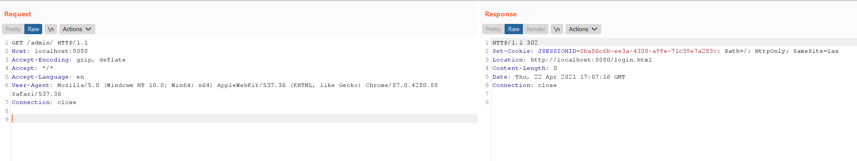Toggle \n non-printable characters in Request
The width and height of the screenshot is (857, 161).
[x=51, y=29]
